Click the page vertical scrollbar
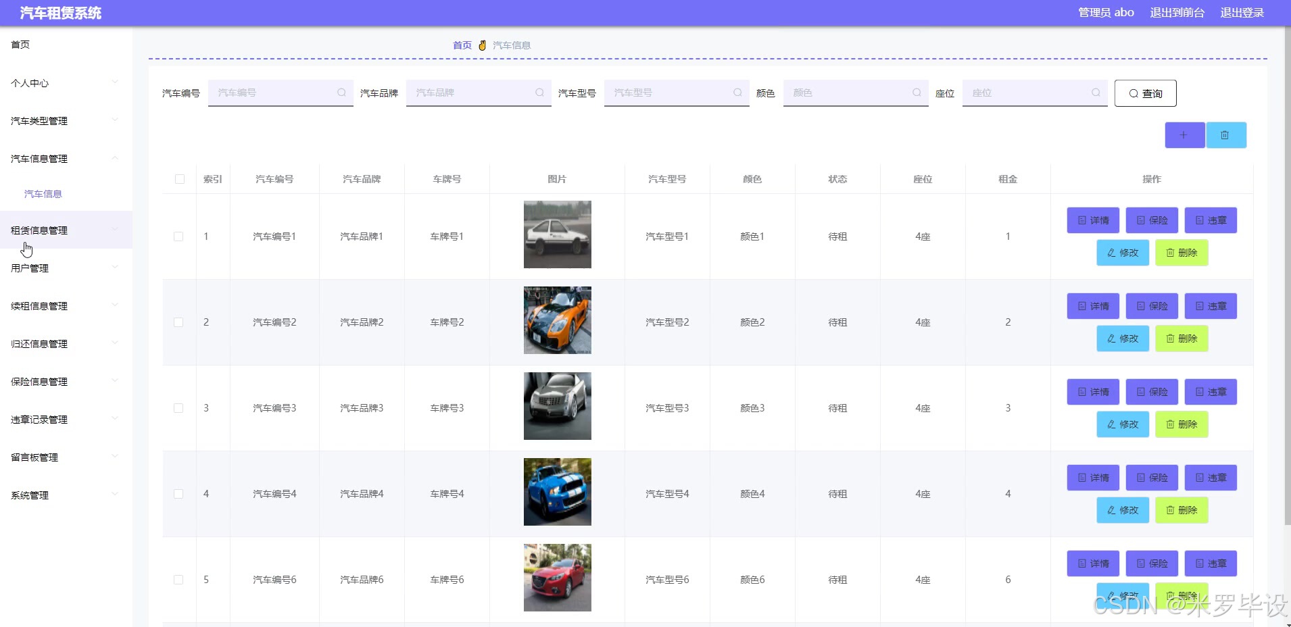 point(1288,277)
